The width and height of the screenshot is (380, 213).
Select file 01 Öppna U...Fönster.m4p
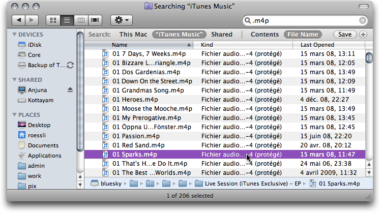(225, 127)
